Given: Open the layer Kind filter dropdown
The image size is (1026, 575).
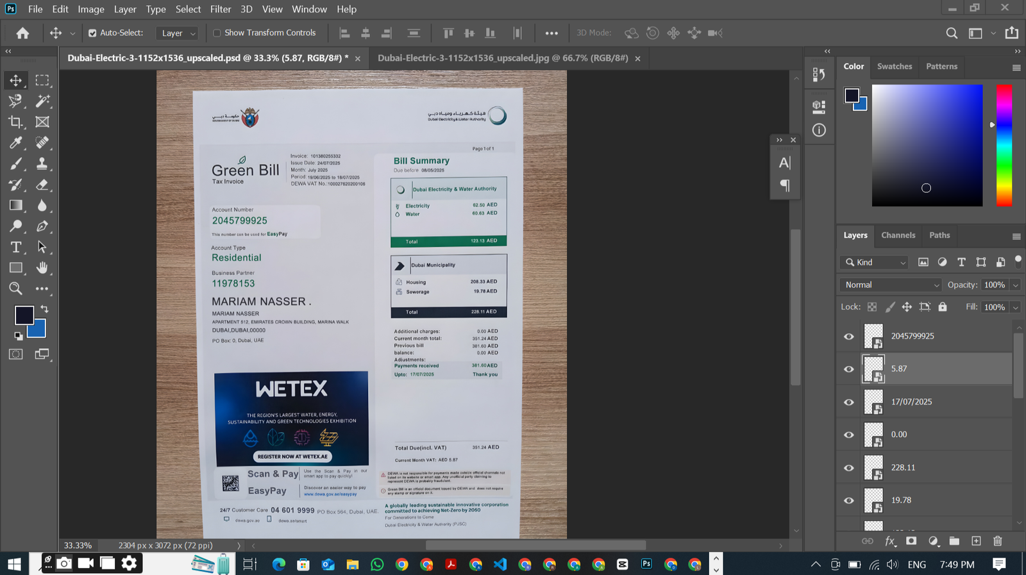Looking at the screenshot, I should pos(875,262).
